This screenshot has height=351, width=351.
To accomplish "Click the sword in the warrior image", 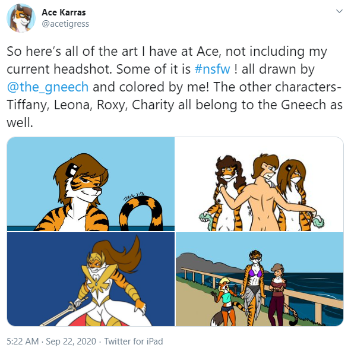I will (x=65, y=311).
